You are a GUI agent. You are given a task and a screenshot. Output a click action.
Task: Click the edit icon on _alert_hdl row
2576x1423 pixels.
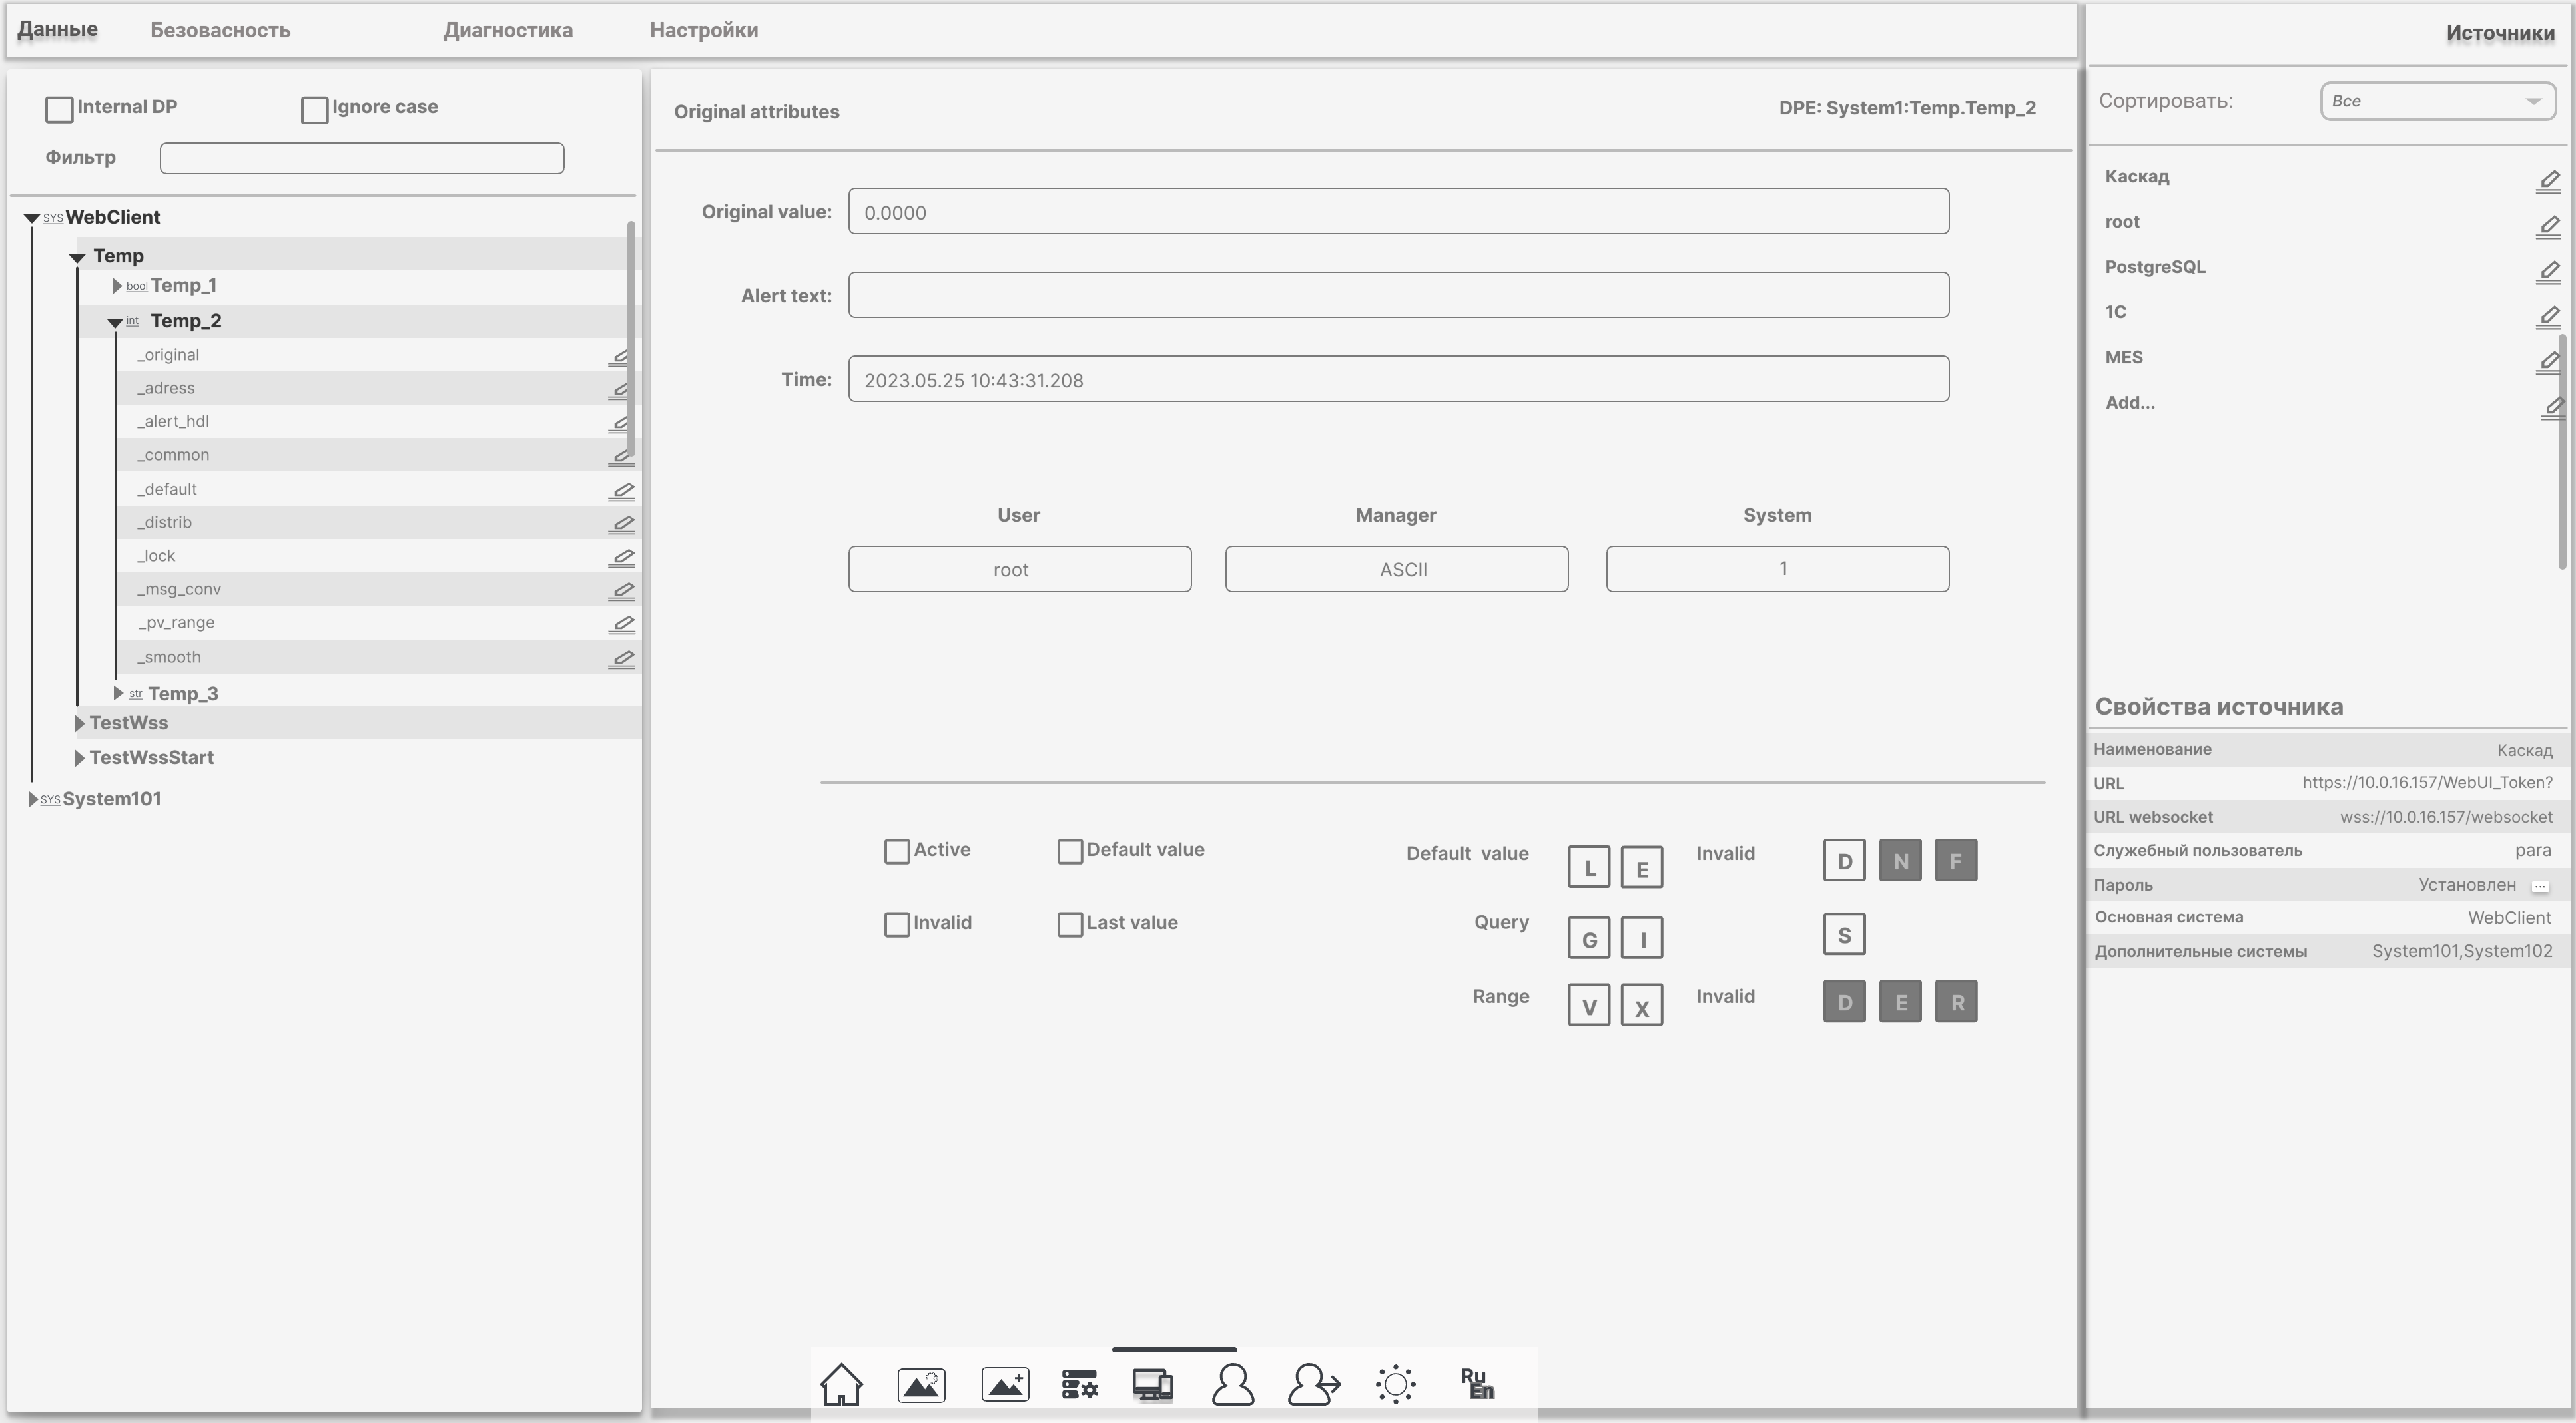coord(620,424)
